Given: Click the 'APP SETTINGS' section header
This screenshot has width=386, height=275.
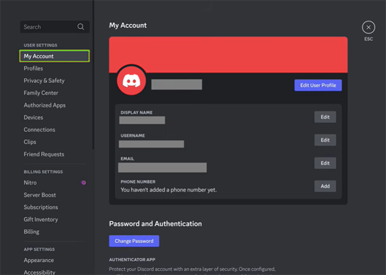Looking at the screenshot, I should pyautogui.click(x=39, y=249).
